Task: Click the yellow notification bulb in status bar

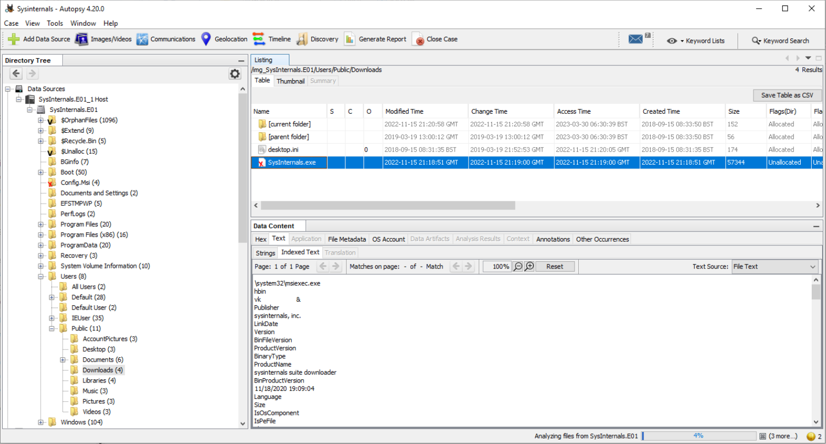Action: click(811, 436)
